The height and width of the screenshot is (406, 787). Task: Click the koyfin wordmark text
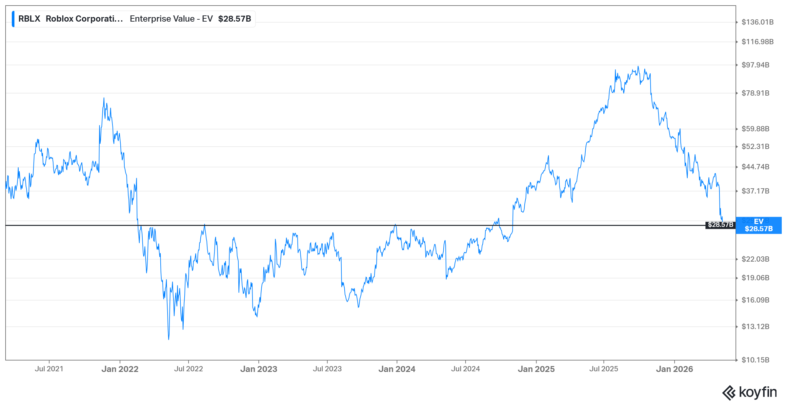[758, 392]
